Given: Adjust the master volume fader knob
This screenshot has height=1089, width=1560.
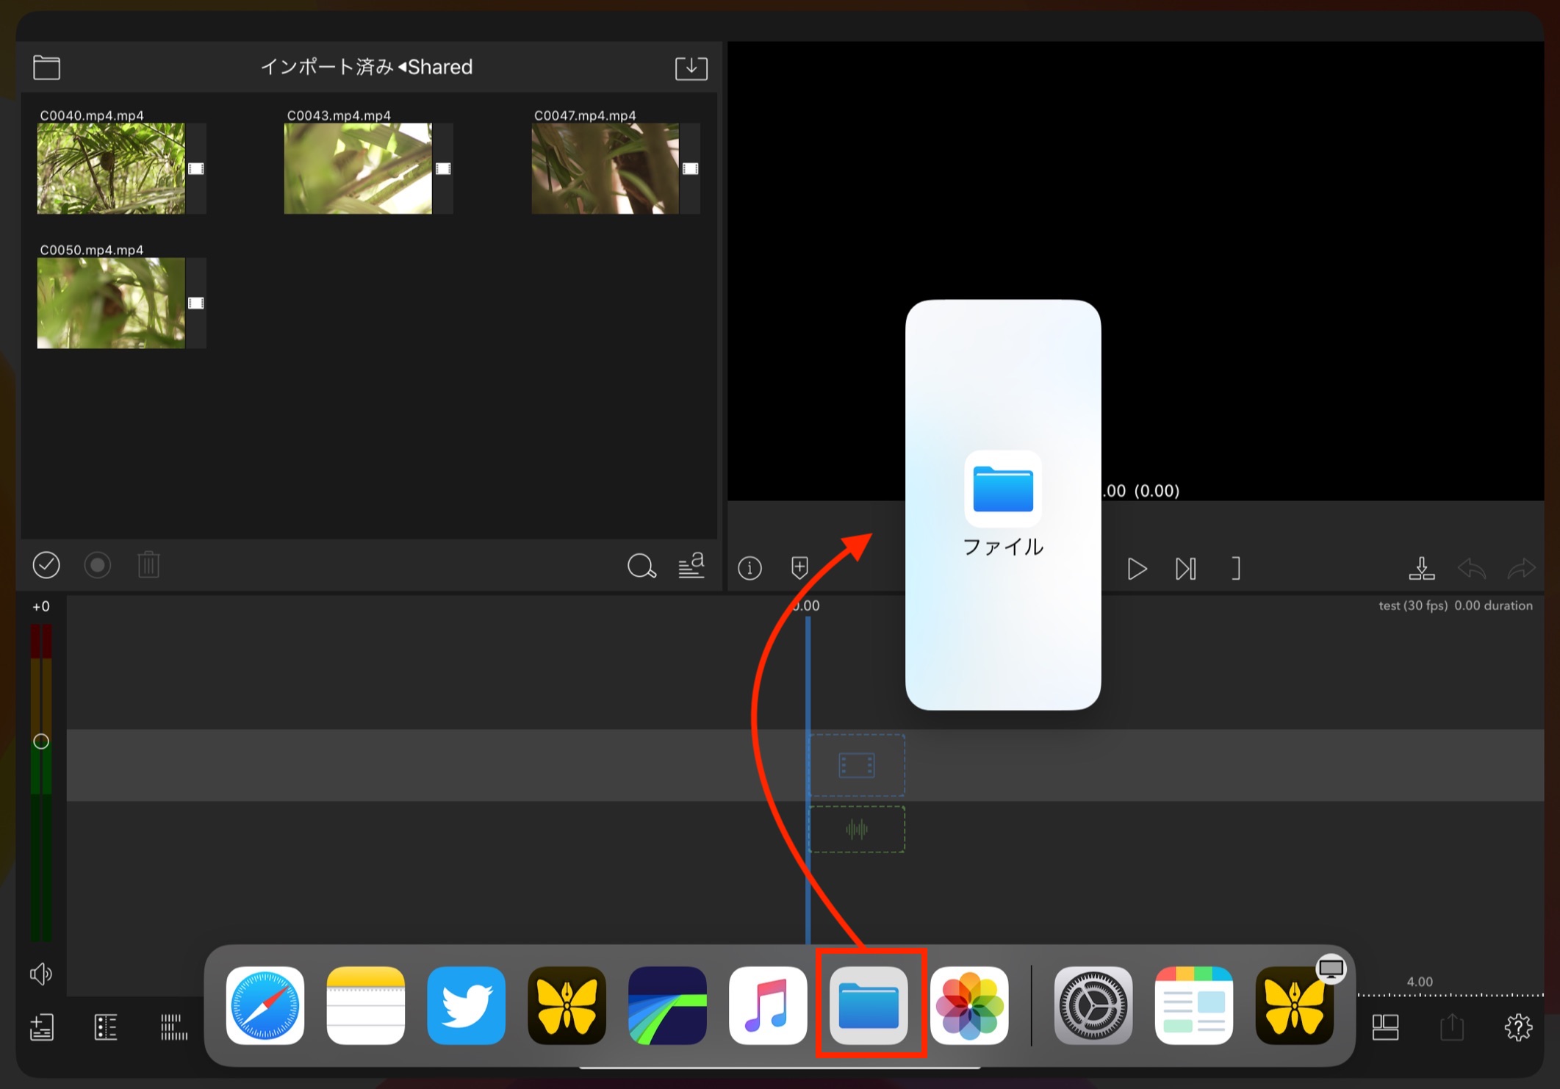Looking at the screenshot, I should click(41, 741).
